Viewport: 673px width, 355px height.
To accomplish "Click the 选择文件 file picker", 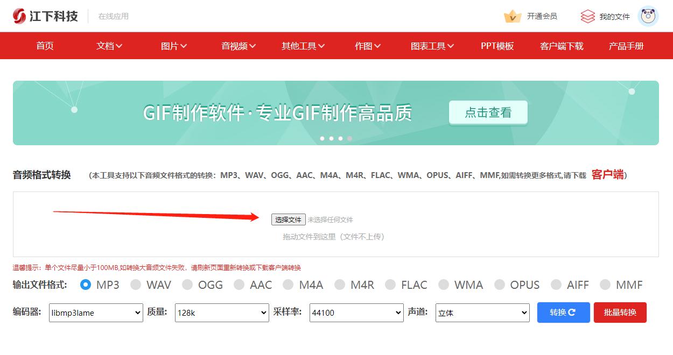I will pyautogui.click(x=289, y=219).
